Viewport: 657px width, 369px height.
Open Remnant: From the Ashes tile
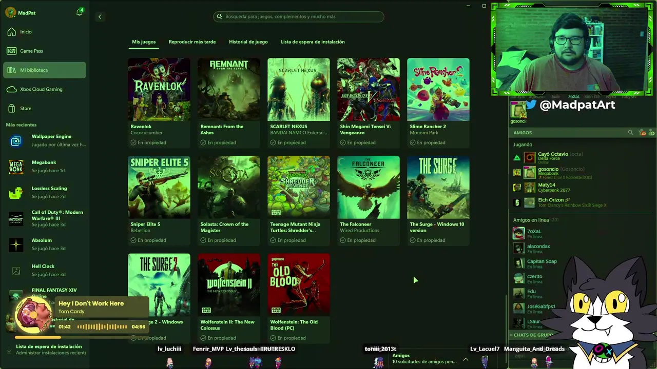229,102
